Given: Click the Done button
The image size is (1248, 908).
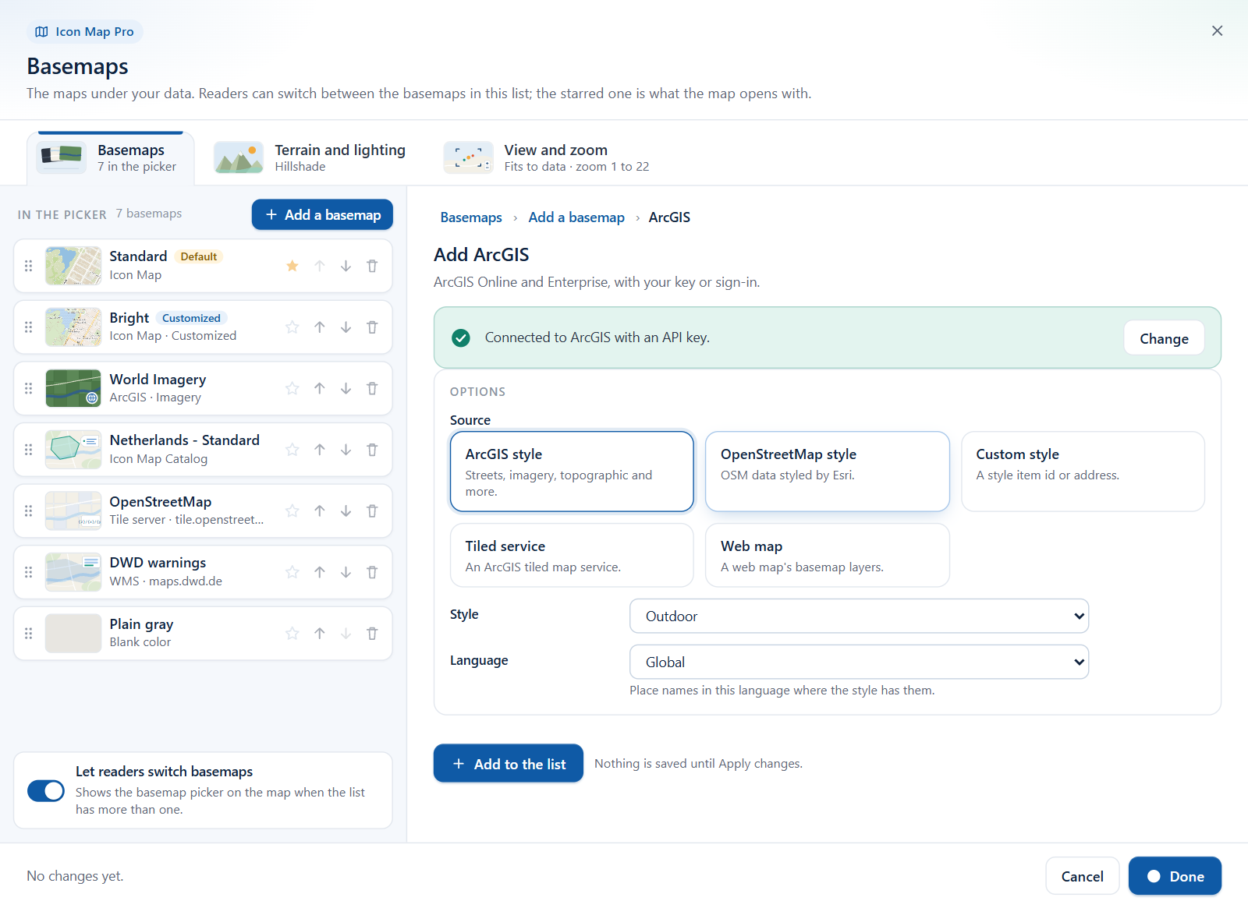Looking at the screenshot, I should coord(1175,876).
